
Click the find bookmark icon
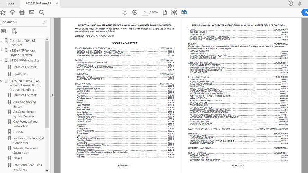[15, 31]
